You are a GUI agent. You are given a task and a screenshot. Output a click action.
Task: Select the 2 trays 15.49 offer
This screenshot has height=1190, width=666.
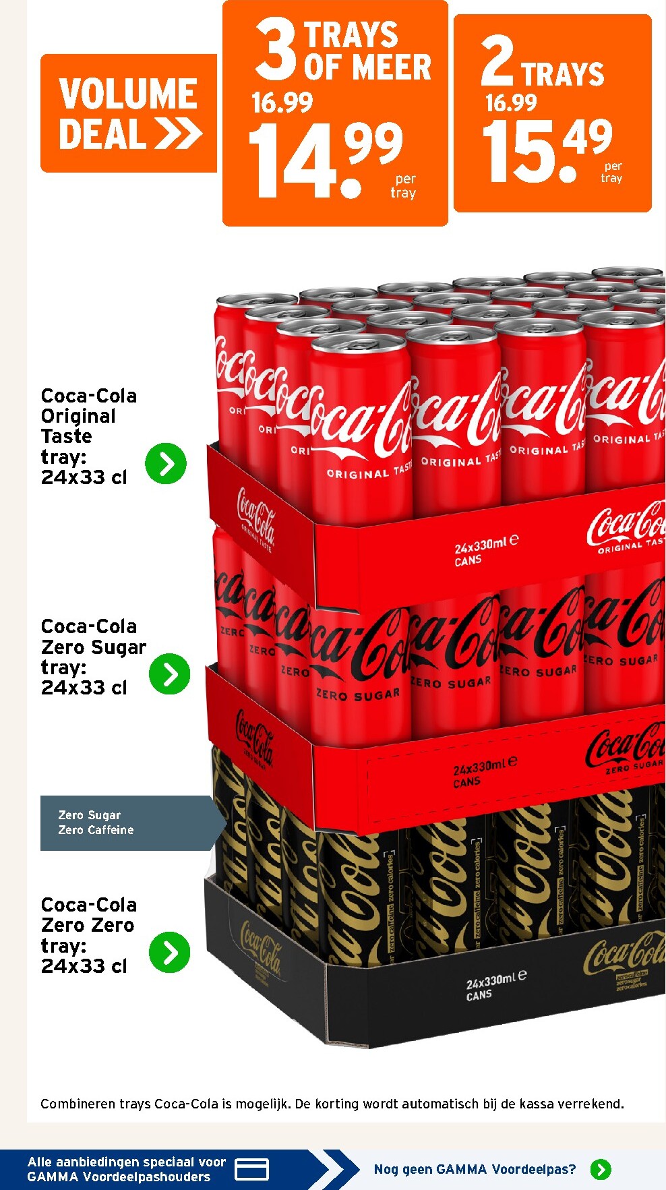click(553, 113)
